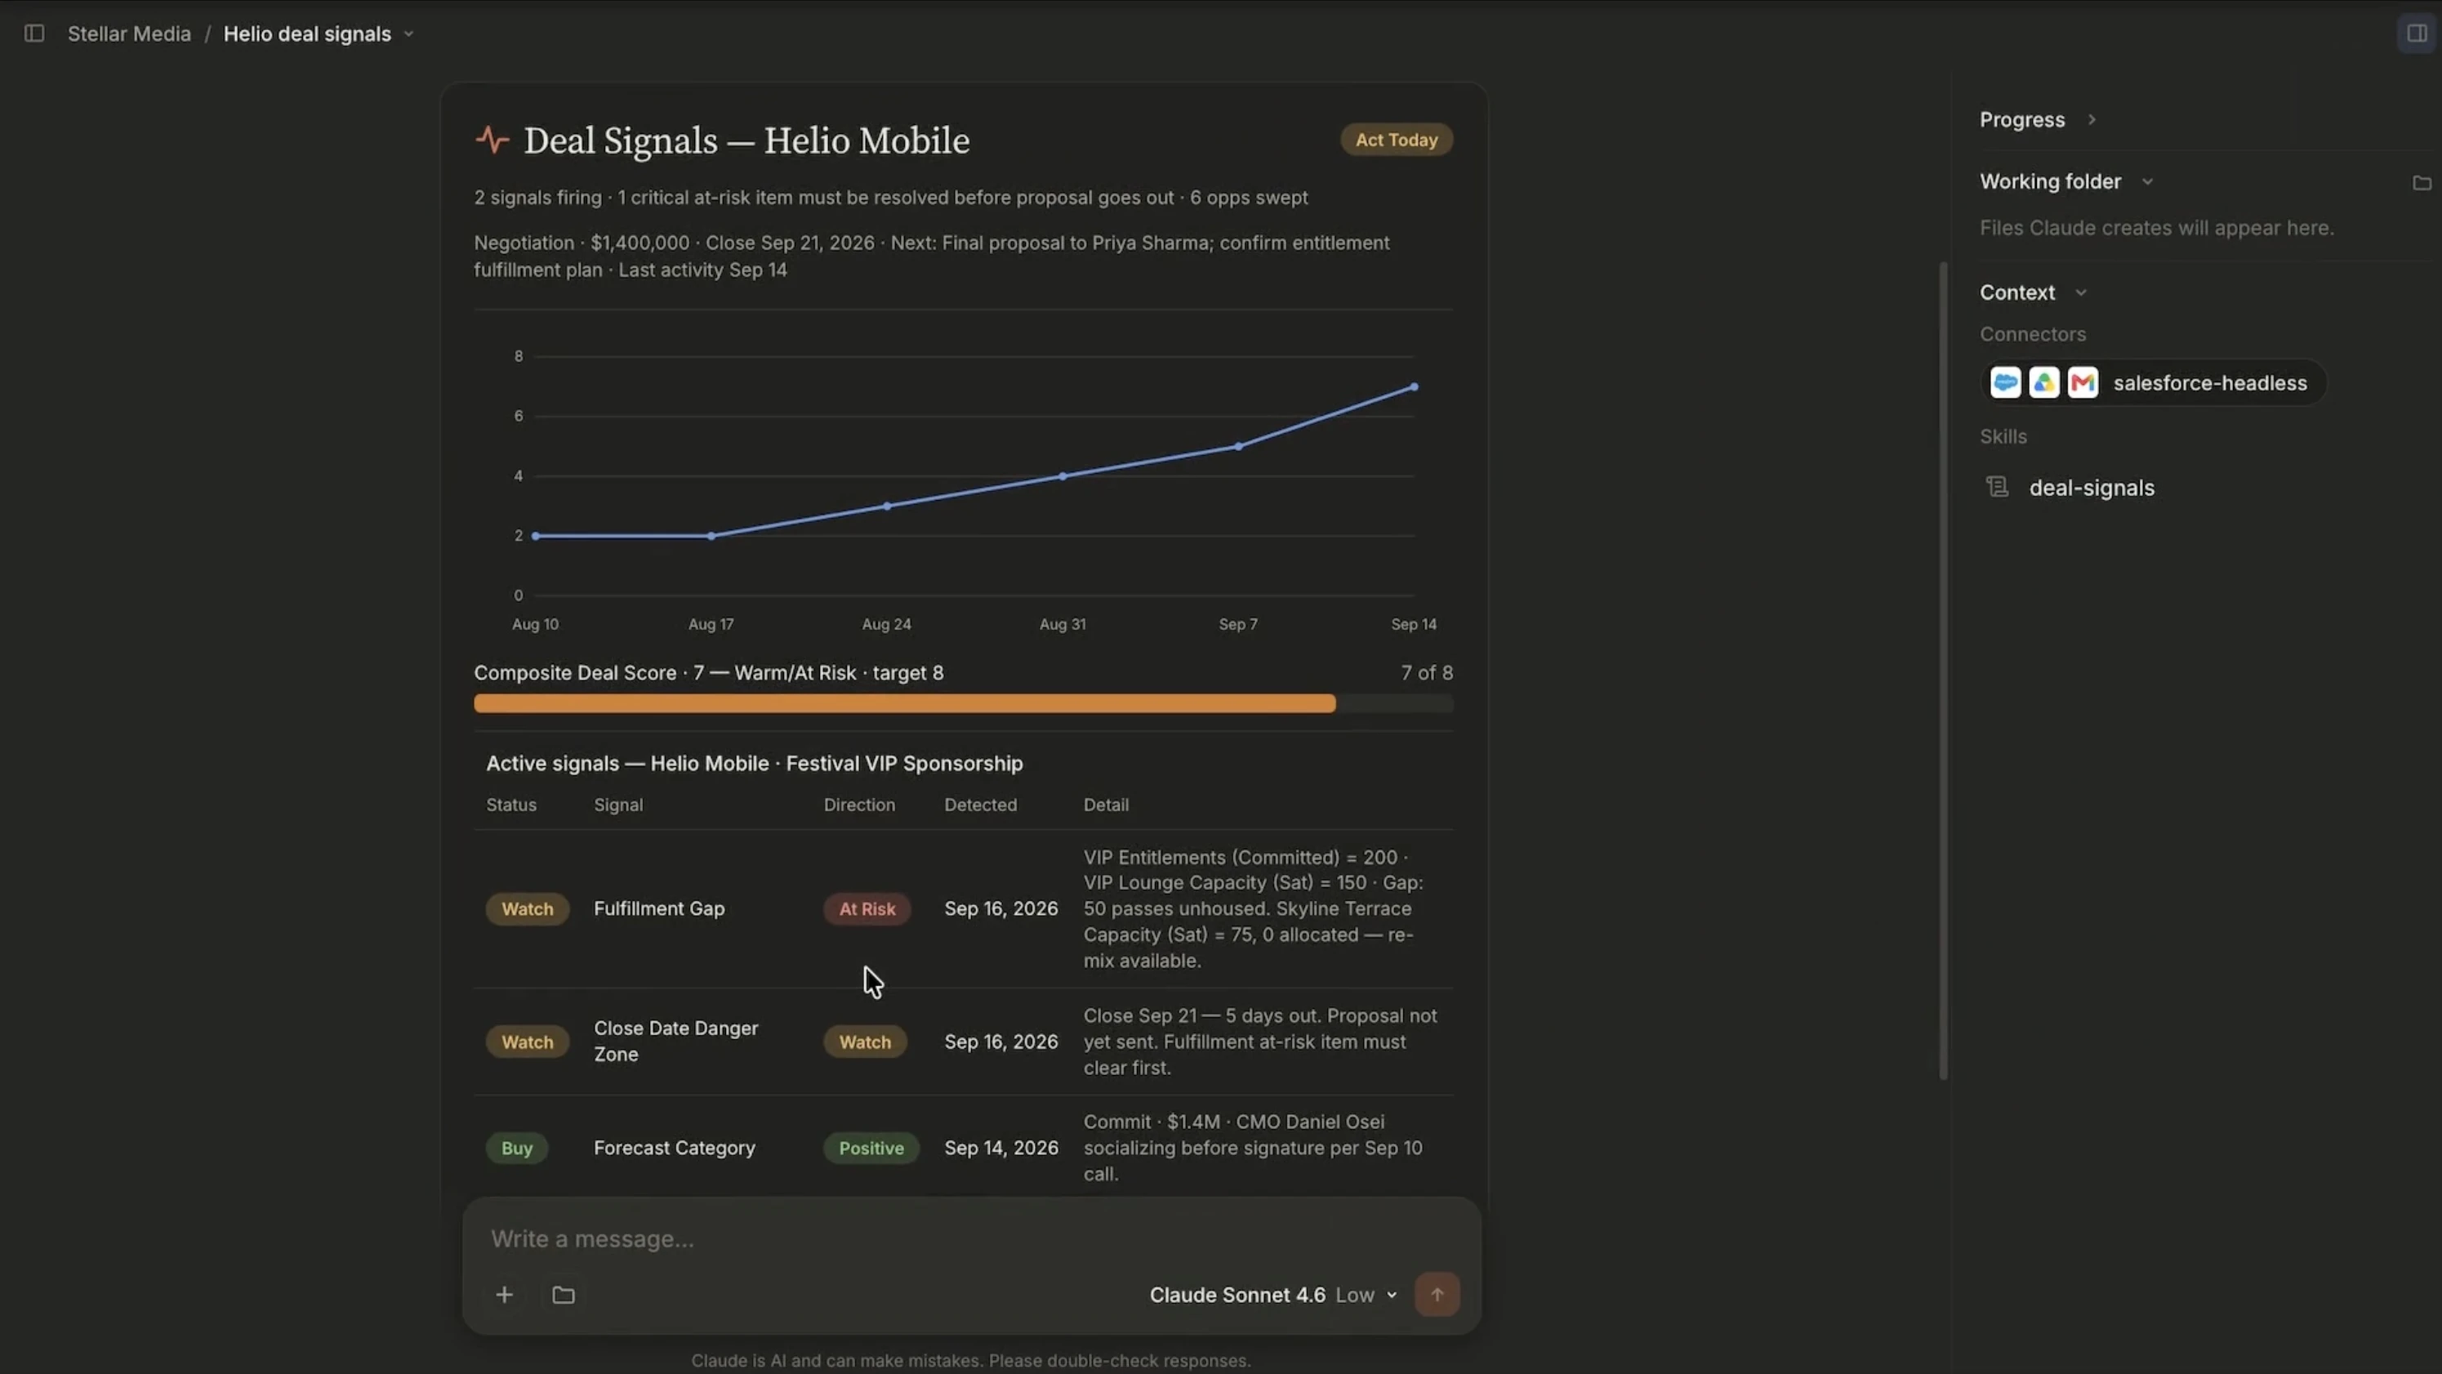Image resolution: width=2442 pixels, height=1374 pixels.
Task: Open the deal-signals skill
Action: point(2092,488)
